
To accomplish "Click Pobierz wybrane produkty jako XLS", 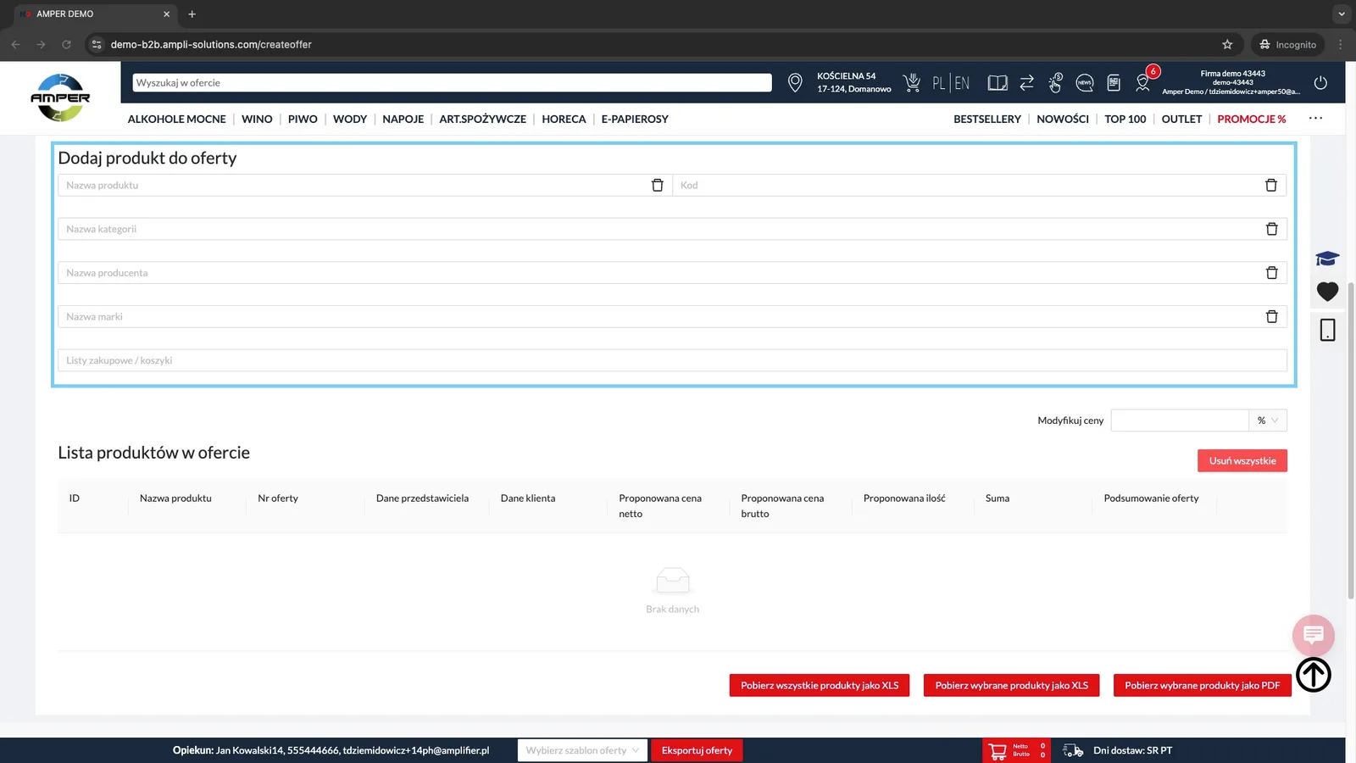I will [x=1011, y=685].
